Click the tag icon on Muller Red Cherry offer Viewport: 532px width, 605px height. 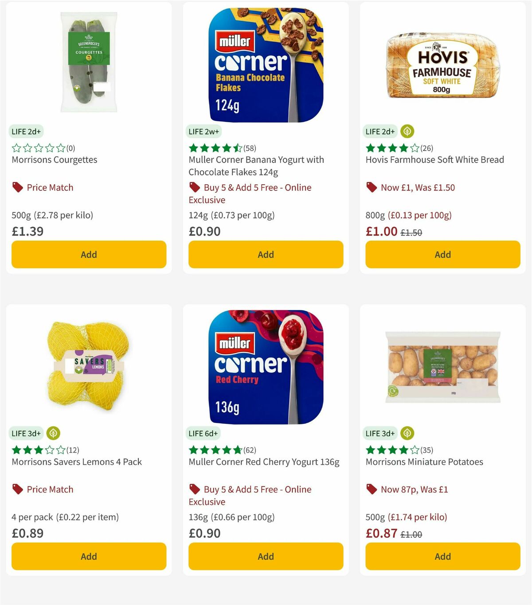pyautogui.click(x=195, y=489)
